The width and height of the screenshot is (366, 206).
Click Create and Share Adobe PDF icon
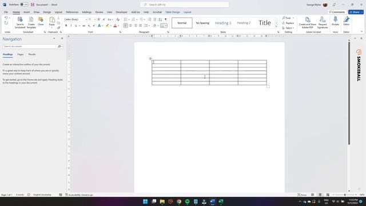click(308, 23)
